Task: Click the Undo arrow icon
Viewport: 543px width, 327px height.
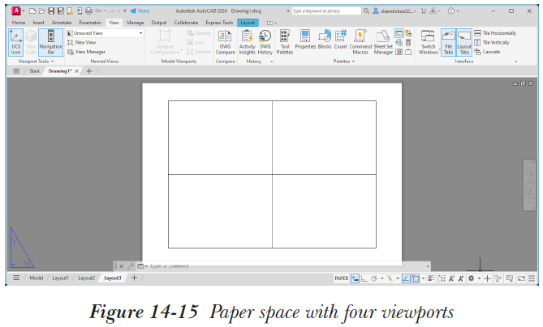Action: (x=98, y=11)
